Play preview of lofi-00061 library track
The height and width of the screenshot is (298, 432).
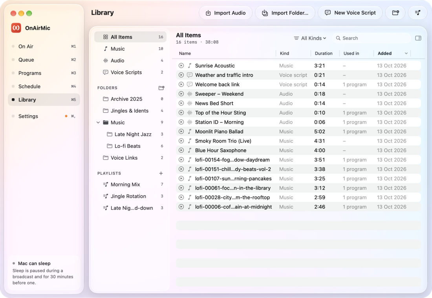click(181, 188)
